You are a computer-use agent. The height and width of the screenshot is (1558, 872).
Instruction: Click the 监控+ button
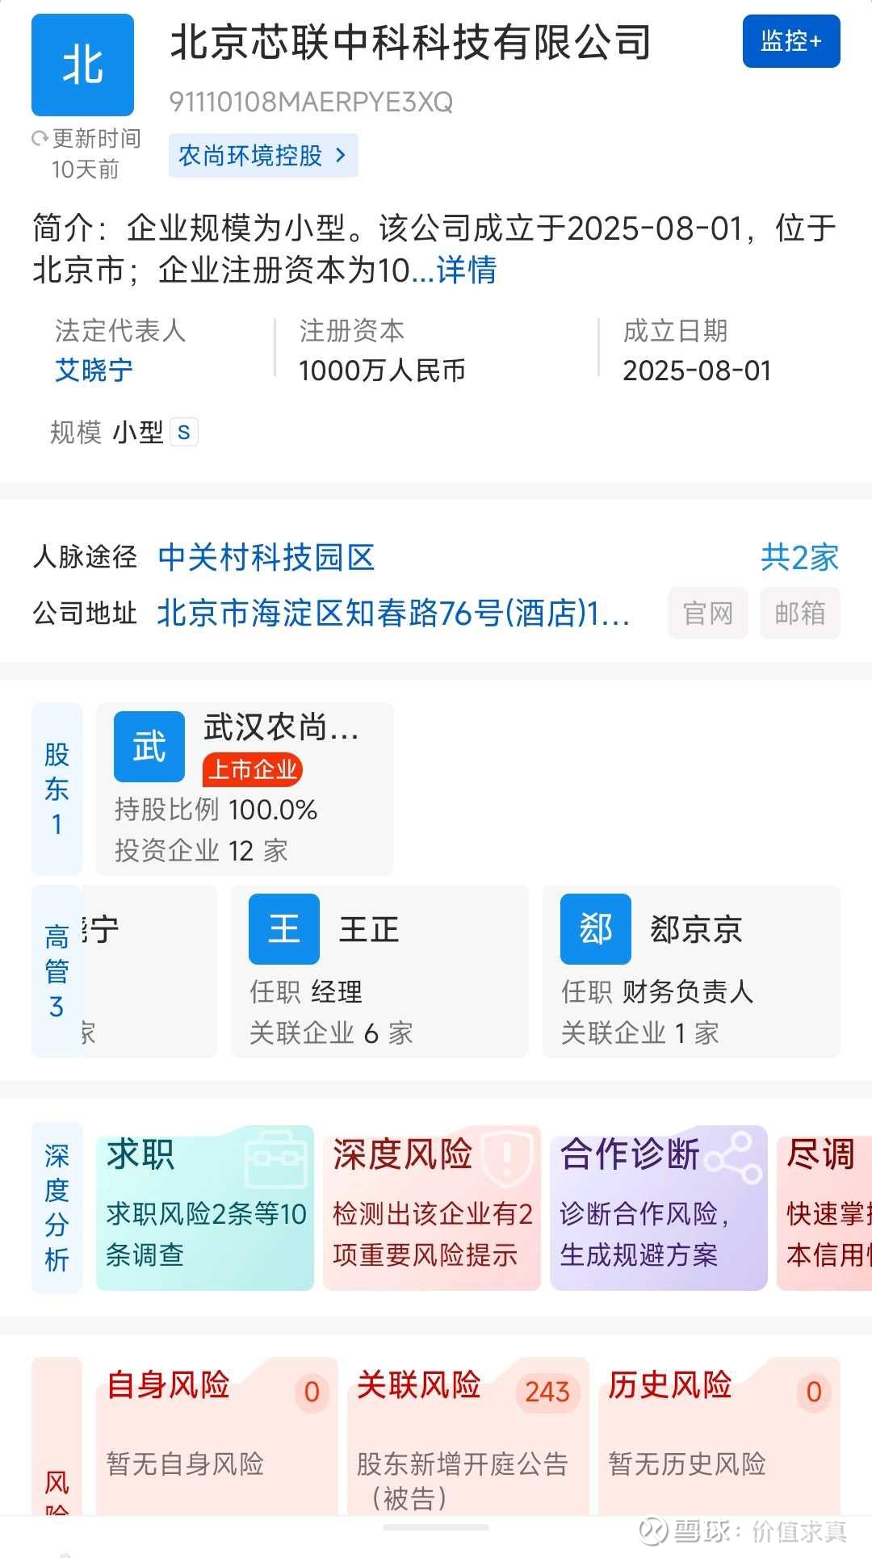[x=791, y=41]
